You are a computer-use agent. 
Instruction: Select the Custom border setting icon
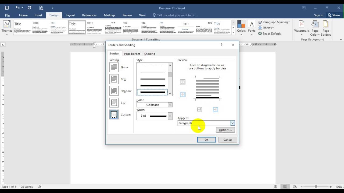coord(114,114)
